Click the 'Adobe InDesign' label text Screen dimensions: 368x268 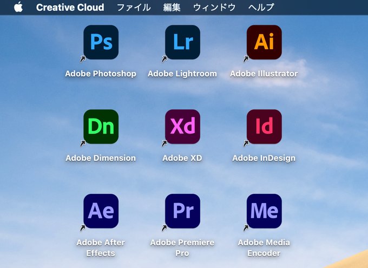click(264, 158)
